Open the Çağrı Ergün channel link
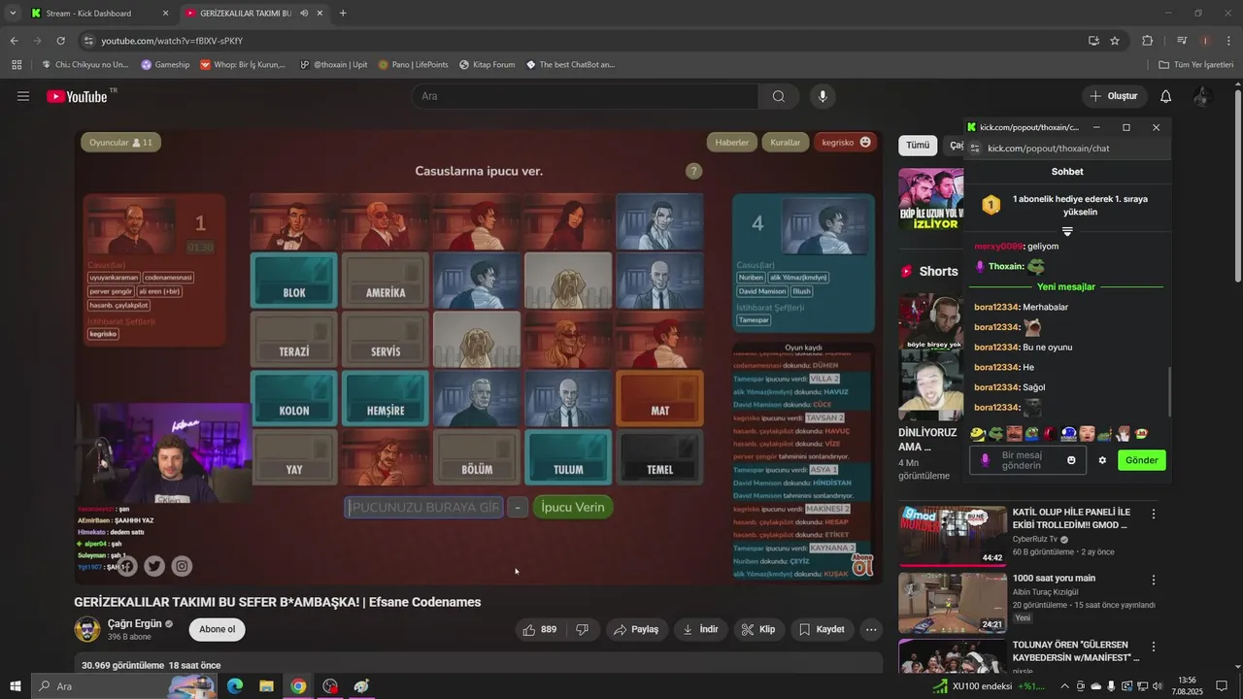Image resolution: width=1243 pixels, height=699 pixels. [x=134, y=623]
